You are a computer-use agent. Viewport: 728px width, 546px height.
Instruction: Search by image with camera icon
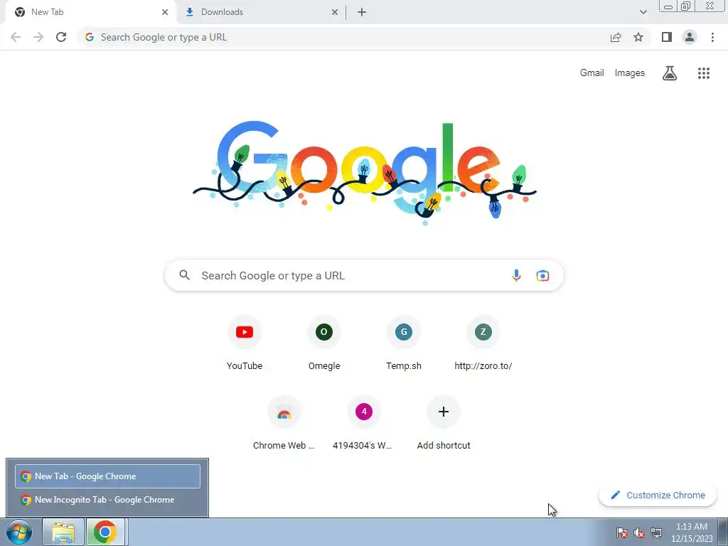(x=542, y=275)
